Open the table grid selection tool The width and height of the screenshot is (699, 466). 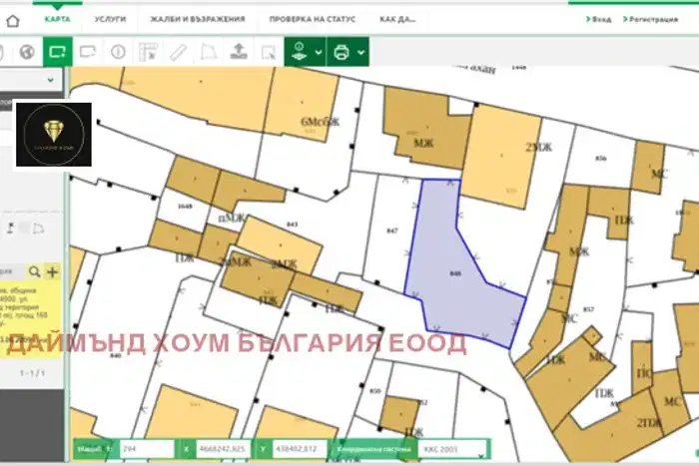pos(148,52)
